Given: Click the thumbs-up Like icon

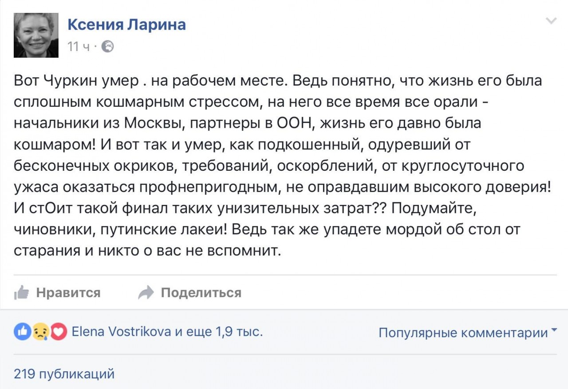Looking at the screenshot, I should pos(21,292).
